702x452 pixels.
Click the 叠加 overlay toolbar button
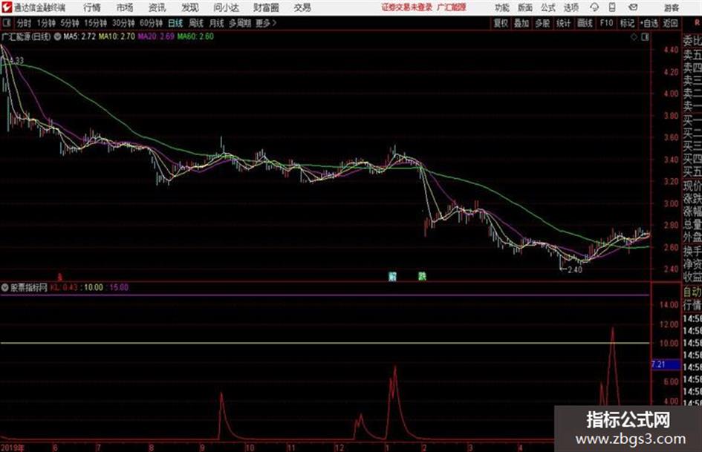point(521,23)
